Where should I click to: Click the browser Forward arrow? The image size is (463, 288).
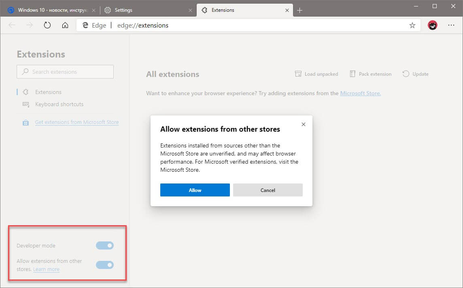[30, 25]
